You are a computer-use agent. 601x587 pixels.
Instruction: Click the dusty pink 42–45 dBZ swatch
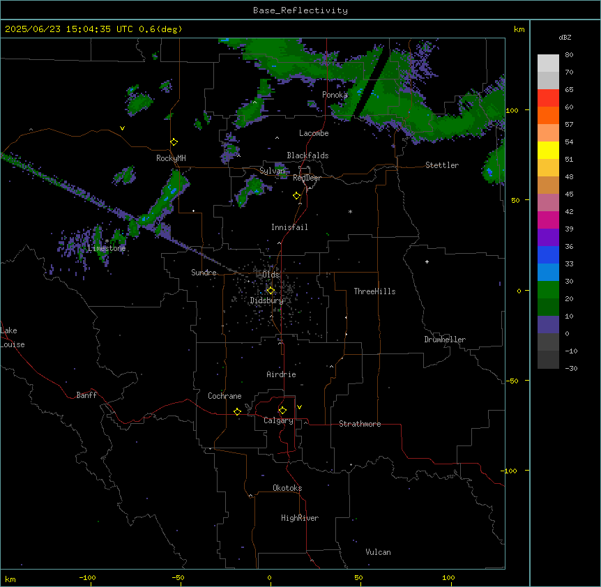pyautogui.click(x=548, y=203)
